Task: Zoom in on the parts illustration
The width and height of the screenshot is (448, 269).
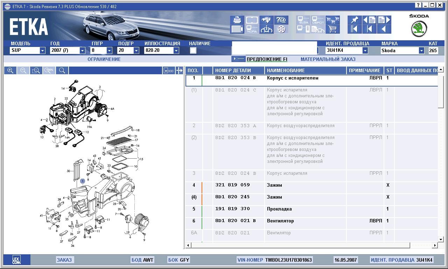Action: 10,70
